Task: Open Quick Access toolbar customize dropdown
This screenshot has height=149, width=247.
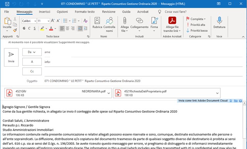Action: [42, 4]
